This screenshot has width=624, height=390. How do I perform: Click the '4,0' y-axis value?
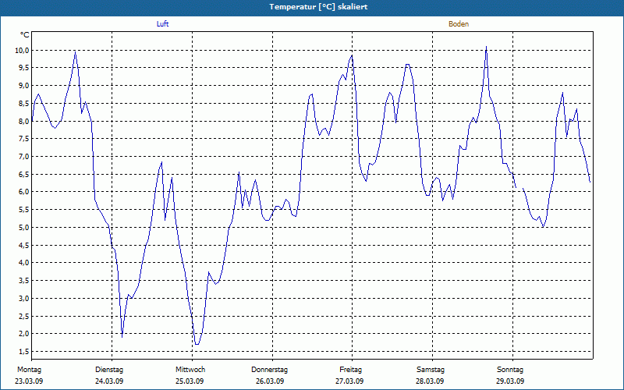[24, 263]
